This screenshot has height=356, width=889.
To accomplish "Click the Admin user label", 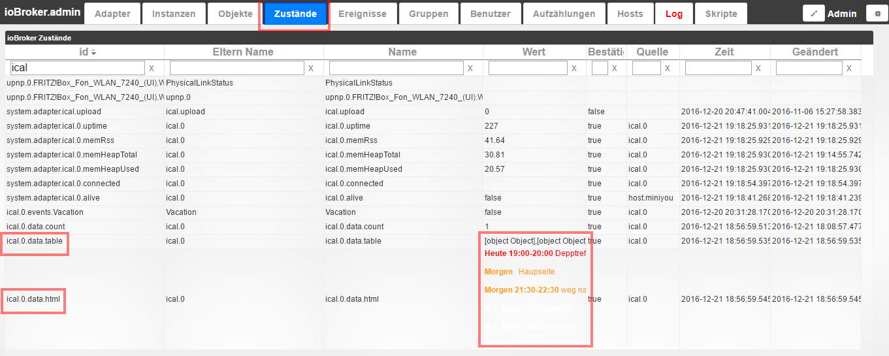I will (842, 14).
